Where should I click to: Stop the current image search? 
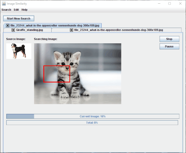tap(169, 39)
